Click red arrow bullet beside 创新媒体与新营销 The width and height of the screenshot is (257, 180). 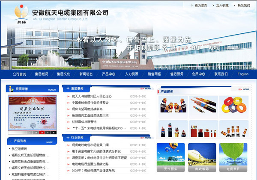69,122
